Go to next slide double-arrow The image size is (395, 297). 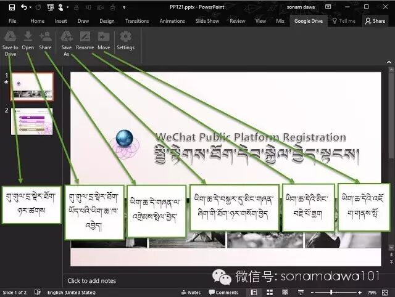coord(391,261)
